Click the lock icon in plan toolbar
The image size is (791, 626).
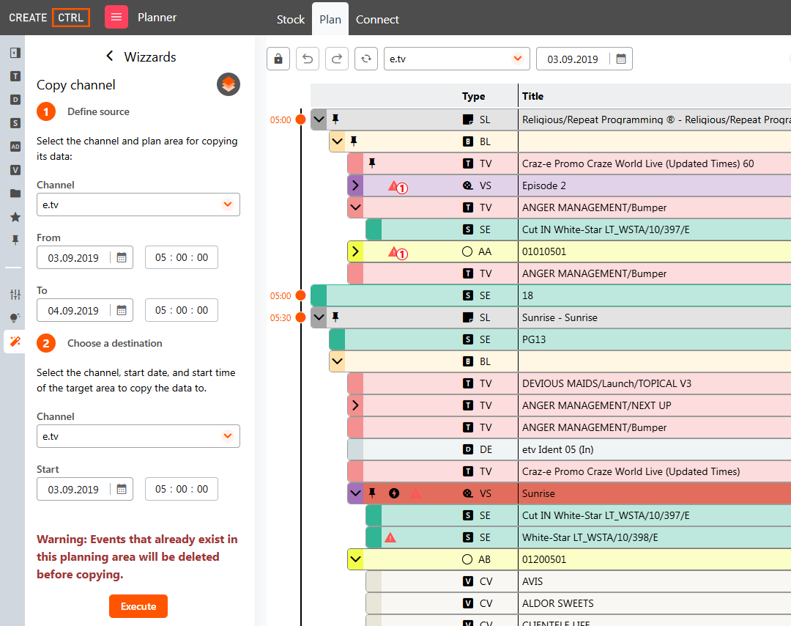[x=278, y=59]
